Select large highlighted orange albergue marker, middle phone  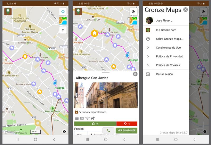pos(94,33)
